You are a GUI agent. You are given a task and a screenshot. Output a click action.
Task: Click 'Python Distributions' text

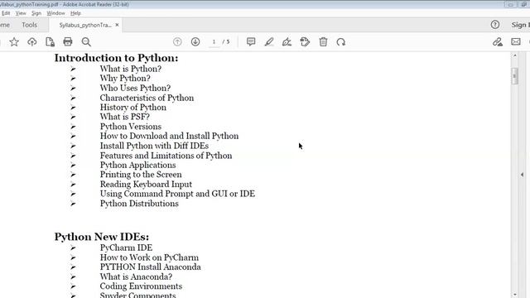(x=139, y=204)
